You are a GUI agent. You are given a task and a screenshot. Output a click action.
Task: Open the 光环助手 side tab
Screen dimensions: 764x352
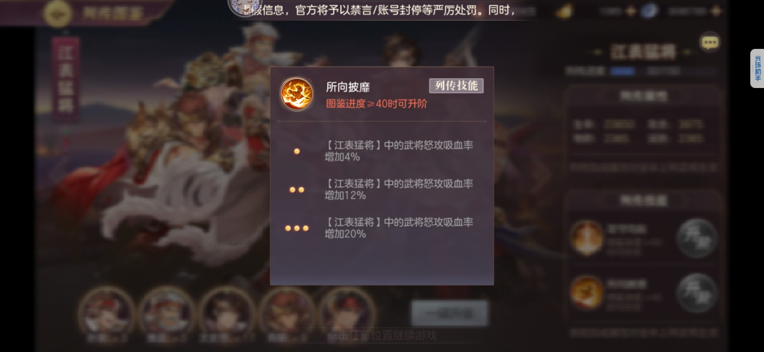click(x=757, y=68)
